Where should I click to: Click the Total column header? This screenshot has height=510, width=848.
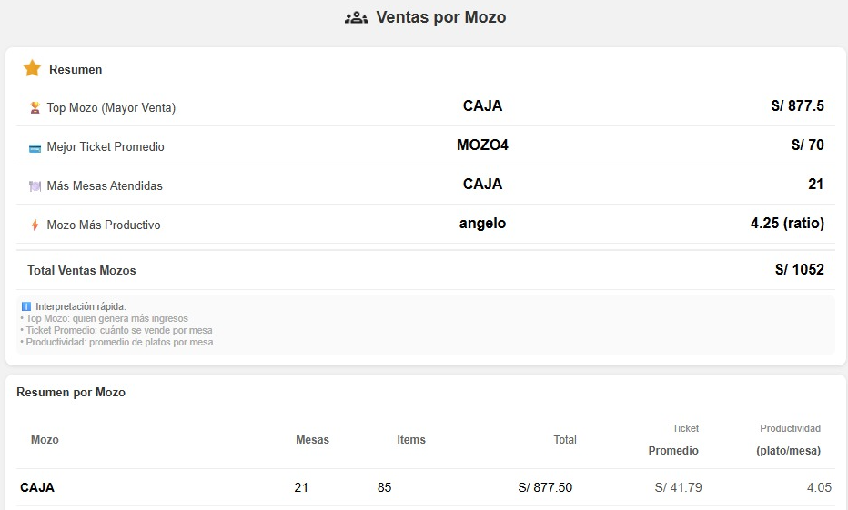565,440
